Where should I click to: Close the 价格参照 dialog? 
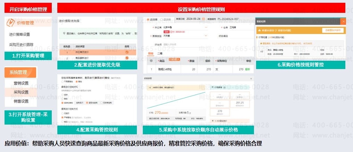pos(251,78)
